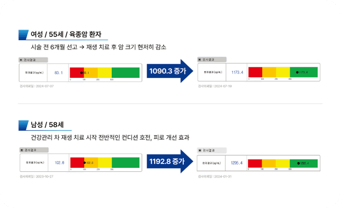Click the 검사결과 tab icon above the 1173.4 result
Screen dimensions: 340x208
[x=200, y=59]
